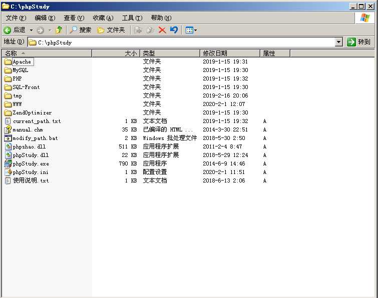The width and height of the screenshot is (378, 298).
Task: Click the date 2020-2-1 12:07
Action: (x=224, y=104)
